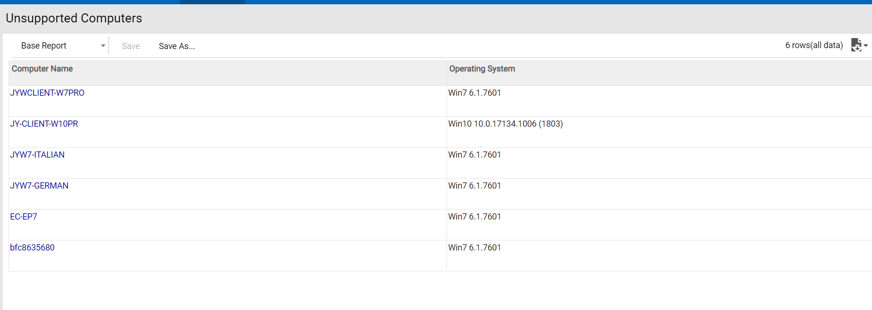Viewport: 872px width, 310px height.
Task: Open JYW7-GERMAN computer details link
Action: (x=39, y=186)
